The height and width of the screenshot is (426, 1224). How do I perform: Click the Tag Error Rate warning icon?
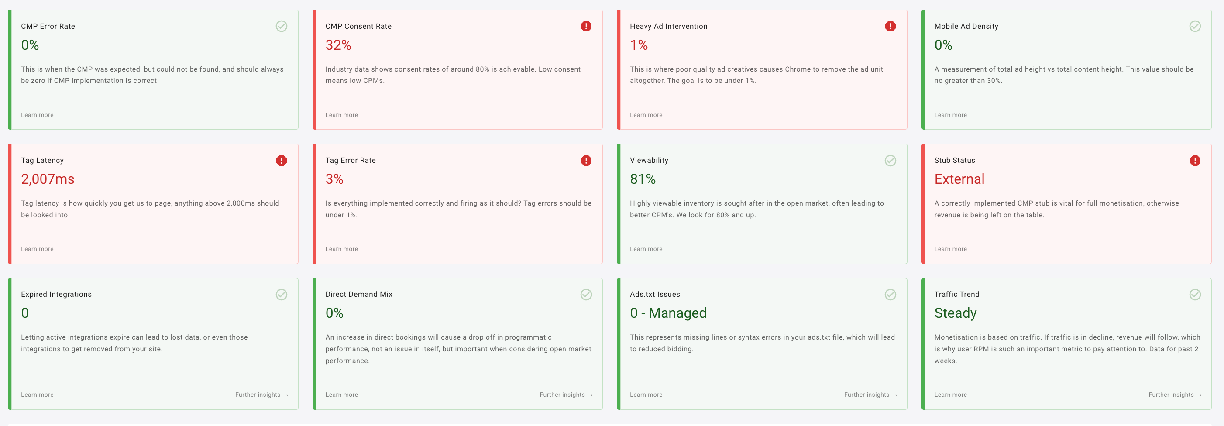586,161
